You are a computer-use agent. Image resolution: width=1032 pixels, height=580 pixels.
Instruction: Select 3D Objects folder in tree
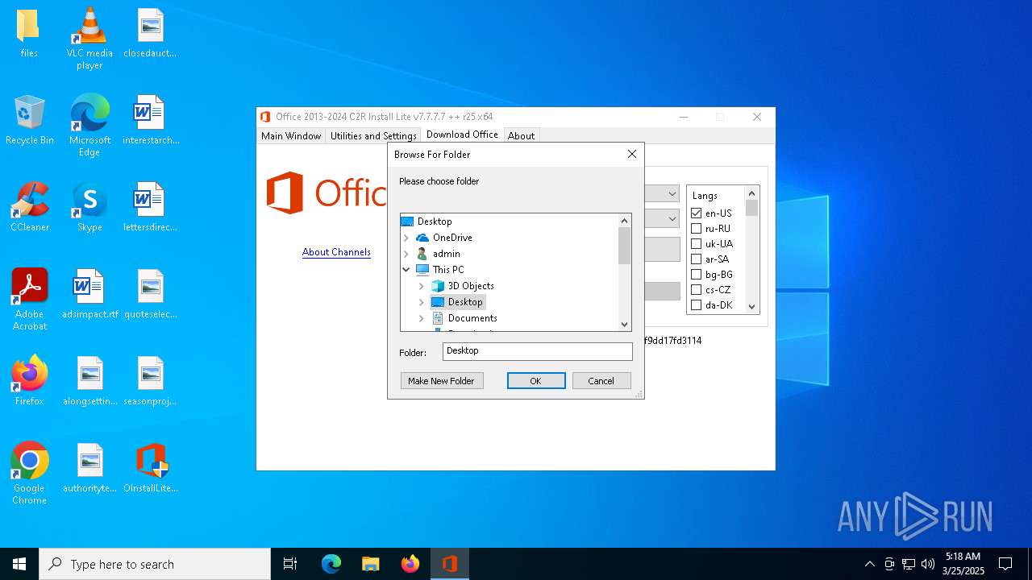click(x=471, y=286)
